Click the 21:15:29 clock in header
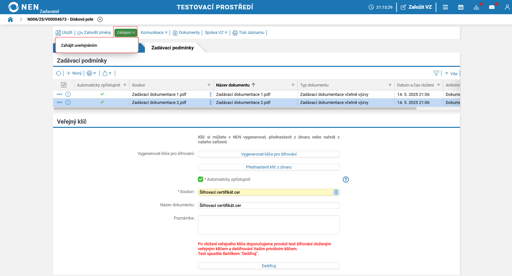This screenshot has width=512, height=276. click(381, 7)
